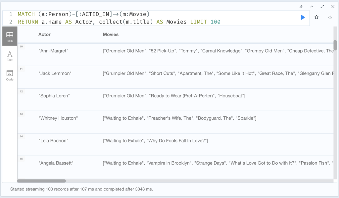Image resolution: width=339 pixels, height=198 pixels.
Task: Click inside the Cypher query editor
Action: 156,18
